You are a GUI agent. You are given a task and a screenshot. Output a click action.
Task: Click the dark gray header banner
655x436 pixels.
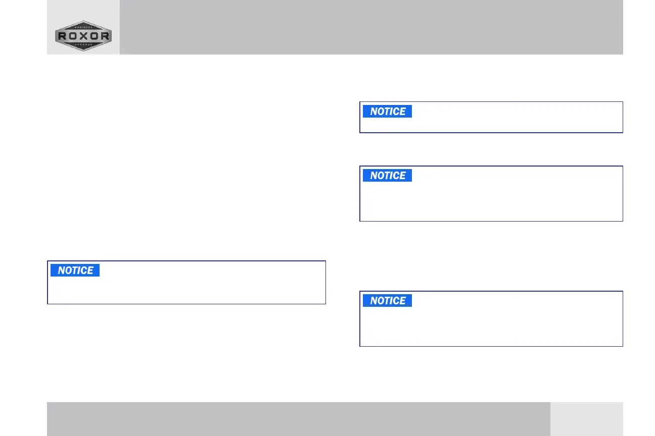(371, 27)
